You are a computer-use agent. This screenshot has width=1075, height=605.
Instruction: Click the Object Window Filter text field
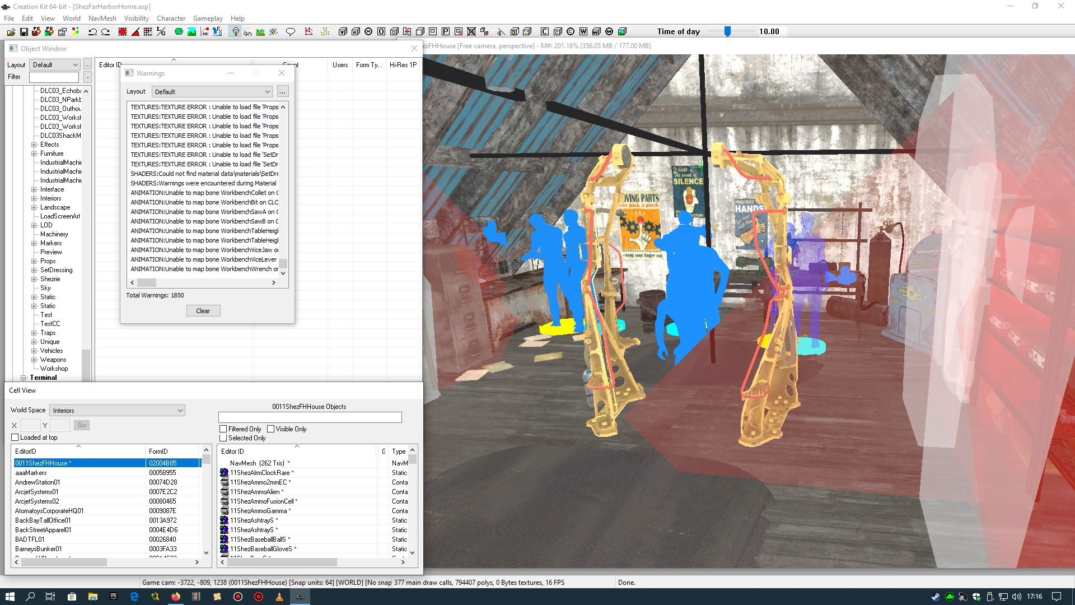(x=54, y=77)
